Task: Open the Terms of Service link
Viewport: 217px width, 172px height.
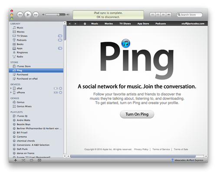Action: (161, 149)
